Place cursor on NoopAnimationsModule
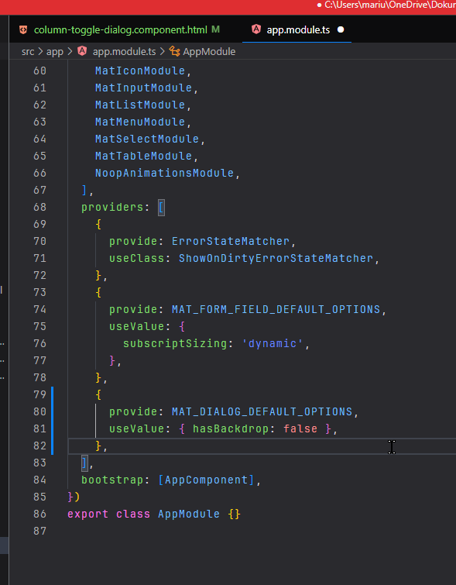Image resolution: width=456 pixels, height=585 pixels. [x=164, y=173]
